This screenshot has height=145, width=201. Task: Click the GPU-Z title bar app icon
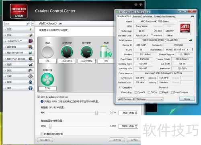pyautogui.click(x=117, y=12)
